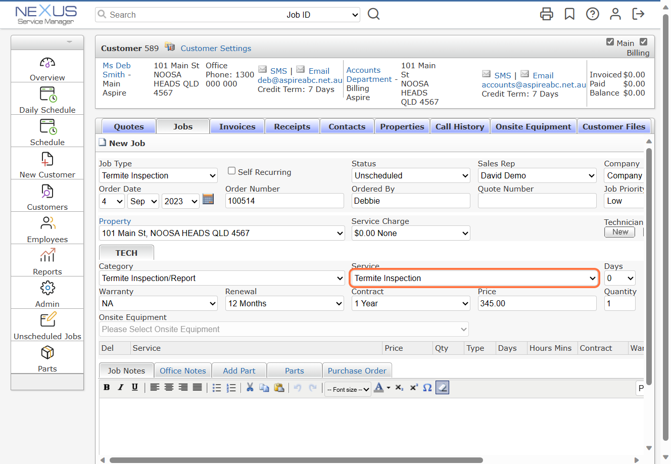Open the Onsite Equipment selection dropdown
The image size is (671, 464).
284,329
